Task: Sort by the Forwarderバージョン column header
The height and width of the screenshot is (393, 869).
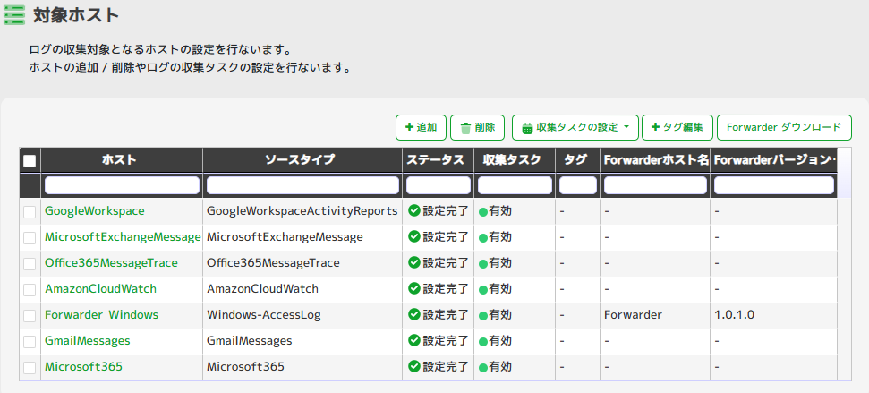Action: tap(773, 159)
